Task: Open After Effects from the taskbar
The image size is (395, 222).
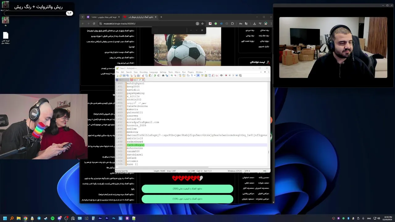Action: [100, 218]
